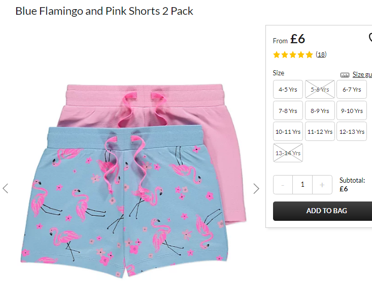Select size 12-13 Yrs
Viewport: 372px width, 289px height.
[352, 132]
